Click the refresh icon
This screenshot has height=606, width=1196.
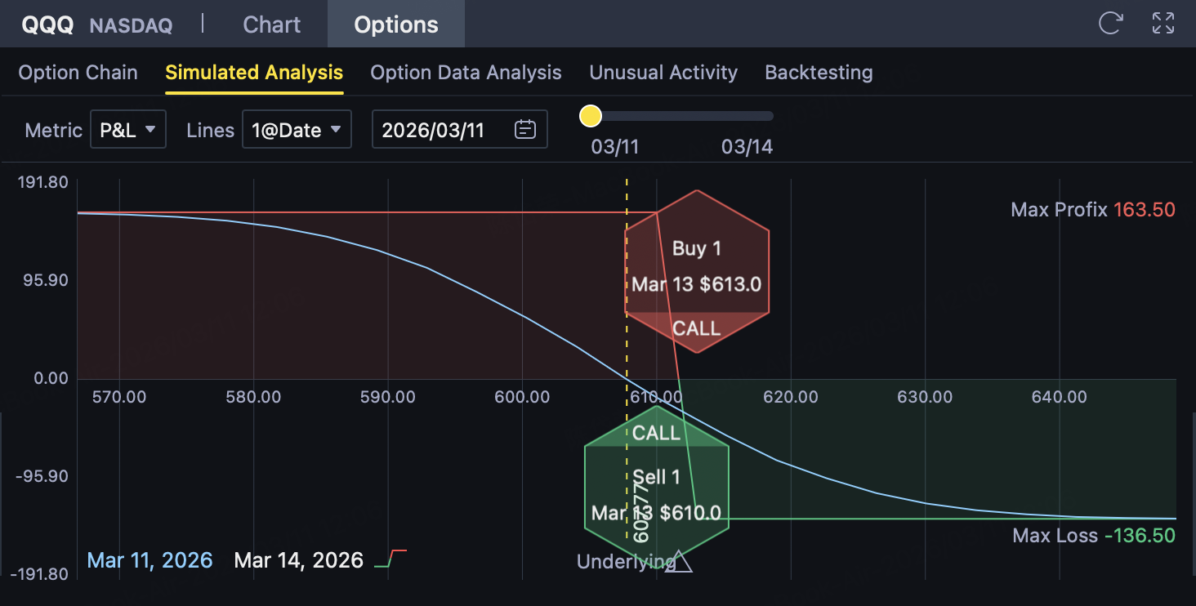pyautogui.click(x=1110, y=23)
